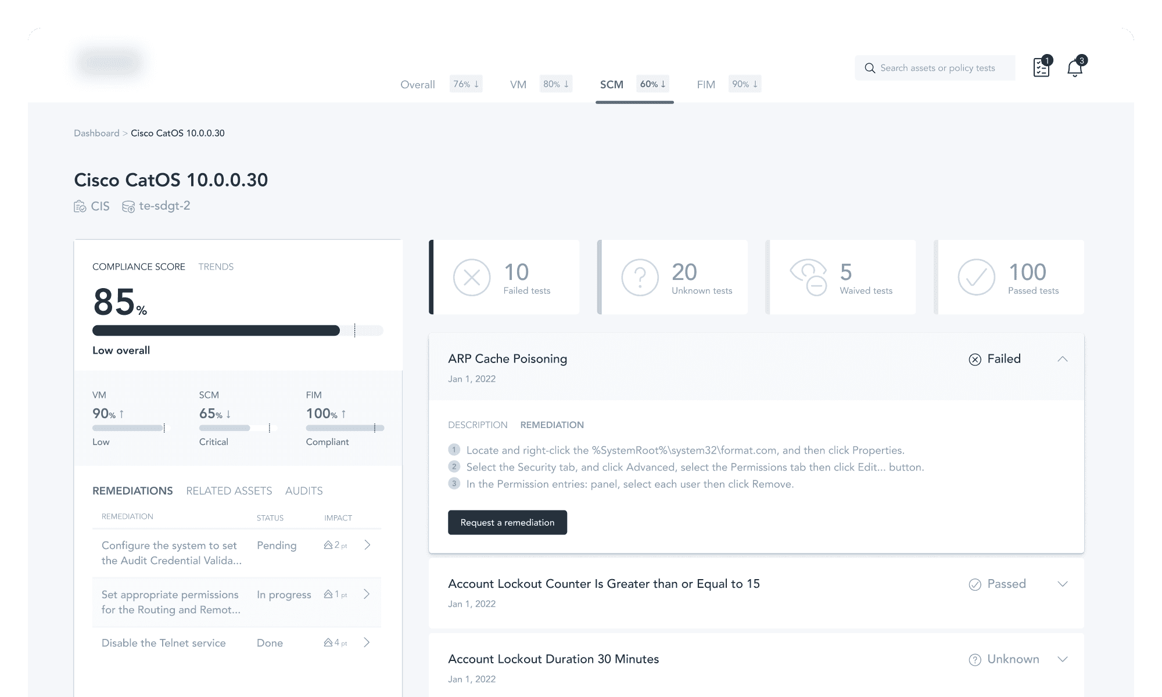Viewport: 1162px width, 697px height.
Task: Select the SCM tab
Action: 612,85
